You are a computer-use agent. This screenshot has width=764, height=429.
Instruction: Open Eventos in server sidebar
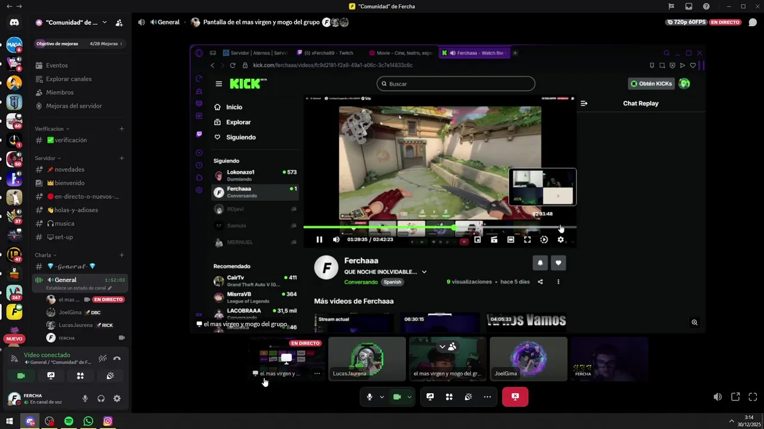pyautogui.click(x=80, y=66)
